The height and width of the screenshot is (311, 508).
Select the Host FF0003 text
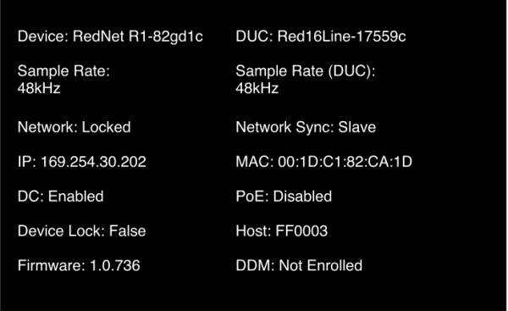pos(282,230)
